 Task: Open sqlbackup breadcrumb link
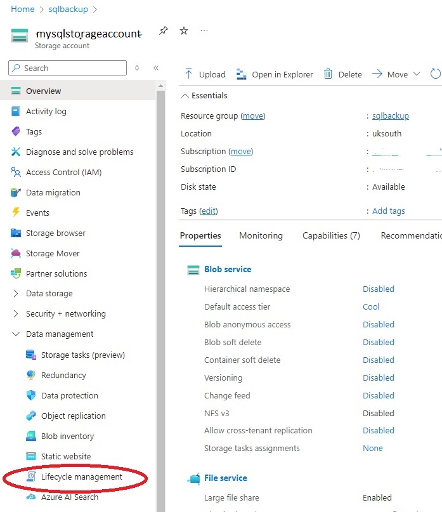tap(68, 9)
